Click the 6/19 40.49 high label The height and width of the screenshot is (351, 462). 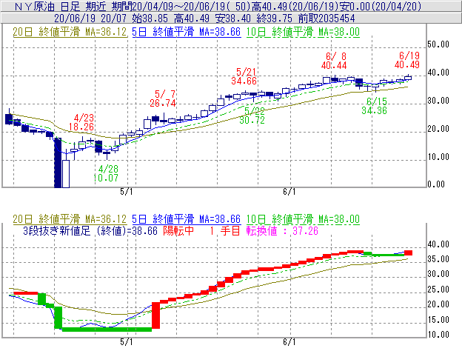[407, 60]
